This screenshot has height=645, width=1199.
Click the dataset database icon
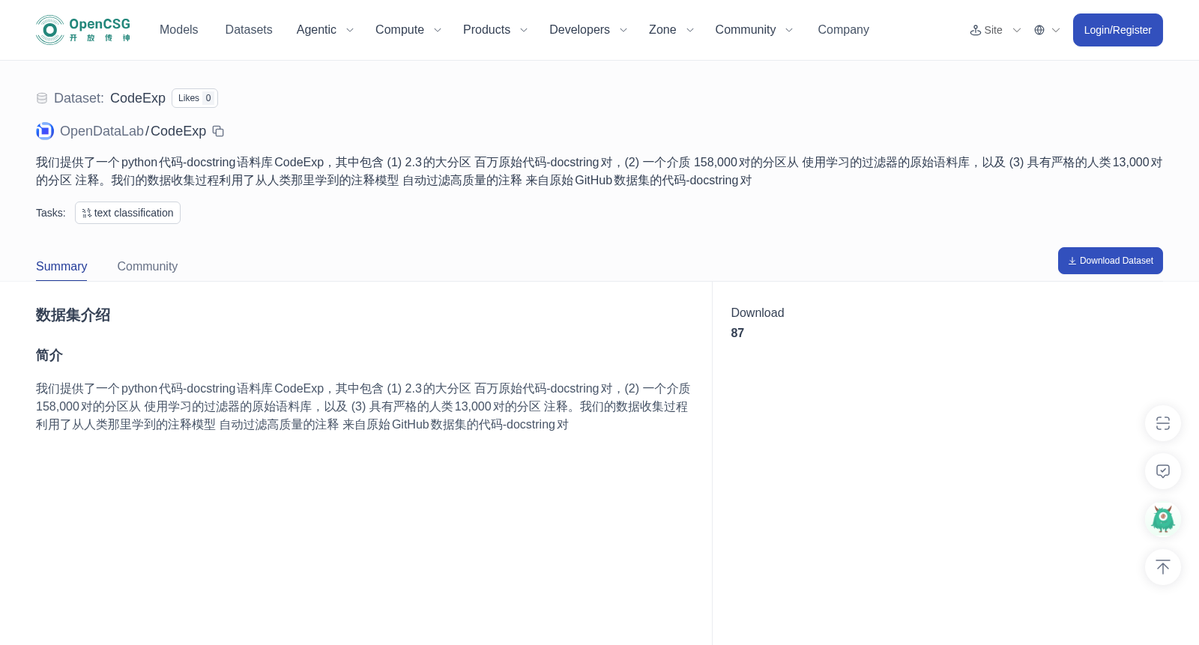(42, 98)
